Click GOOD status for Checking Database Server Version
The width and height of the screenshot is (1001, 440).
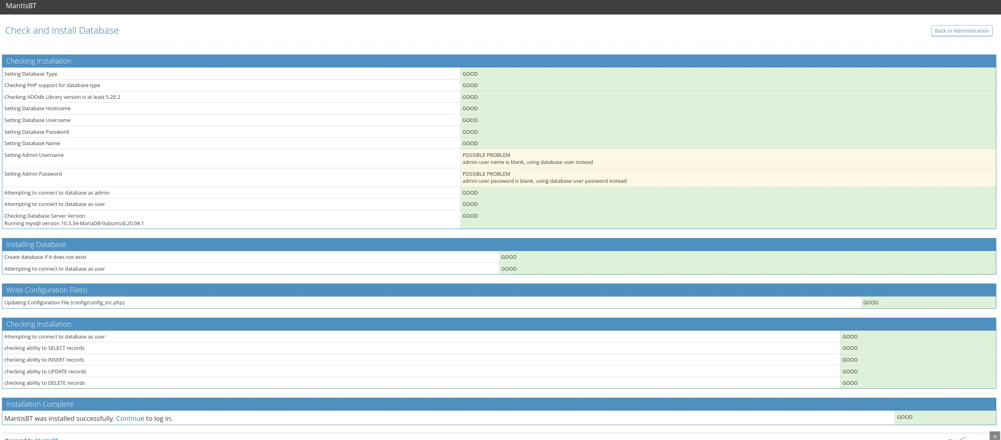click(x=470, y=216)
